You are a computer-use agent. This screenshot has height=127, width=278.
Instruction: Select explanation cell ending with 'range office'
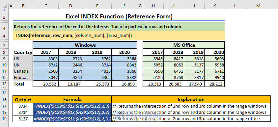click(x=191, y=119)
